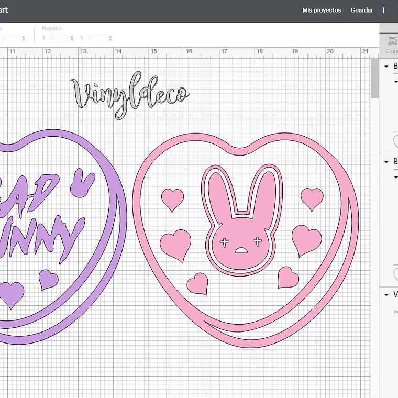Screen dimensions: 398x398
Task: Select the middle-right pink heart beside bunny
Action: click(307, 240)
